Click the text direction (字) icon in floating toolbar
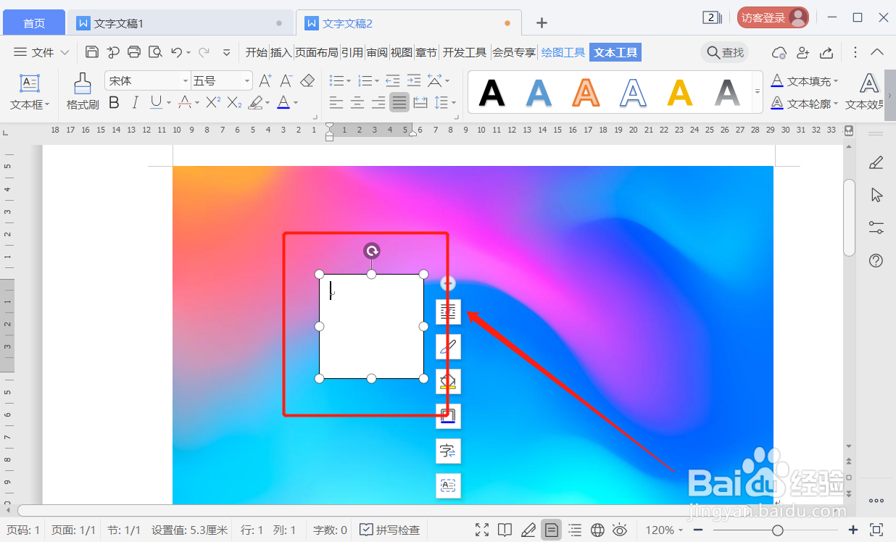 click(447, 451)
